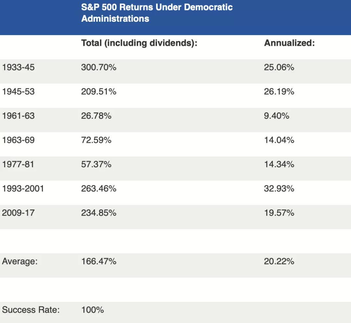Click the Average 166.47% total cell
The height and width of the screenshot is (323, 351).
point(98,261)
